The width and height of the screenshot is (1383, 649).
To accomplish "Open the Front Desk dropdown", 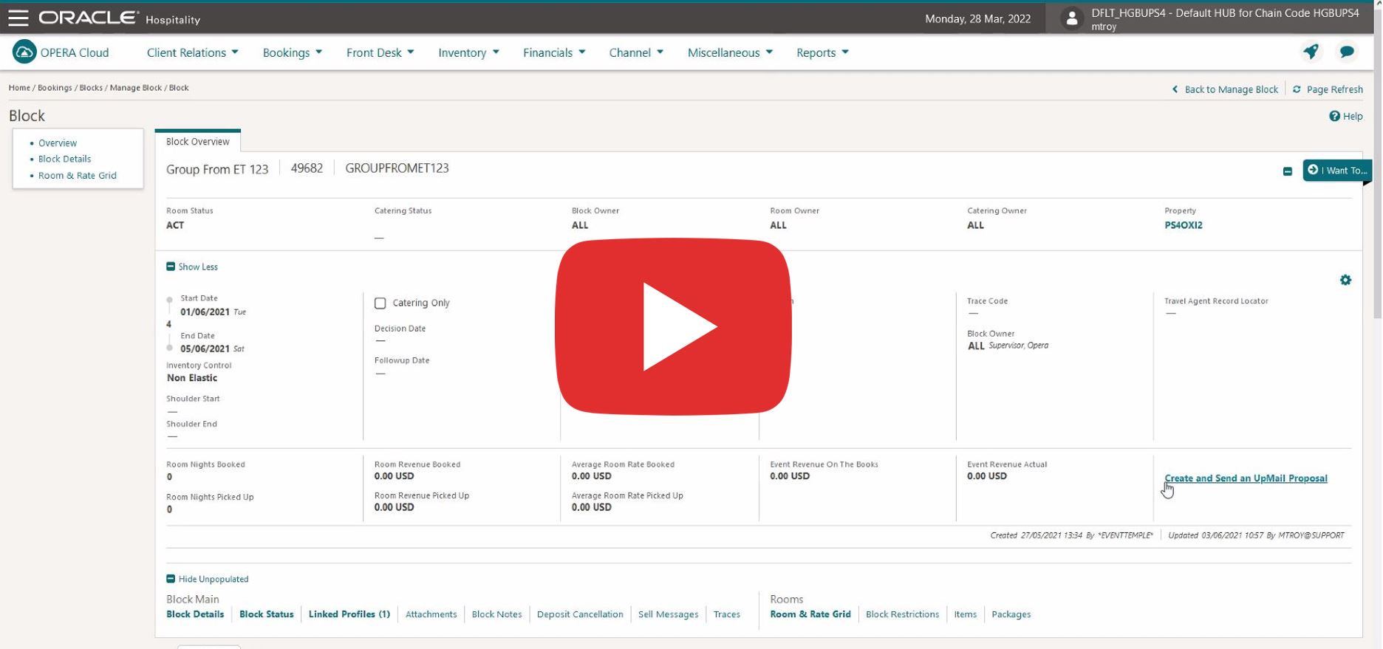I will click(380, 52).
